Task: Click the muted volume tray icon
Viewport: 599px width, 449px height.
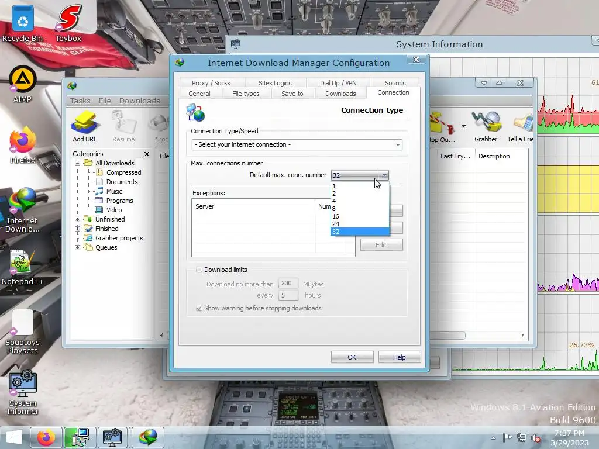Action: [536, 438]
